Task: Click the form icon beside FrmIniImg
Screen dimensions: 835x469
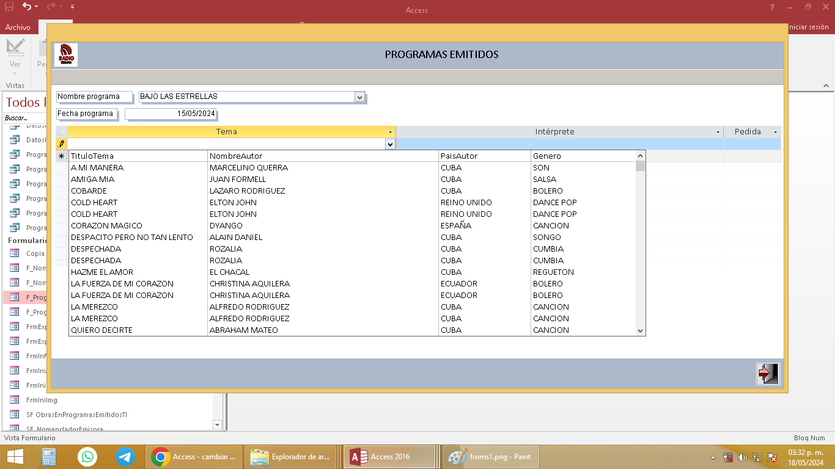Action: click(15, 400)
